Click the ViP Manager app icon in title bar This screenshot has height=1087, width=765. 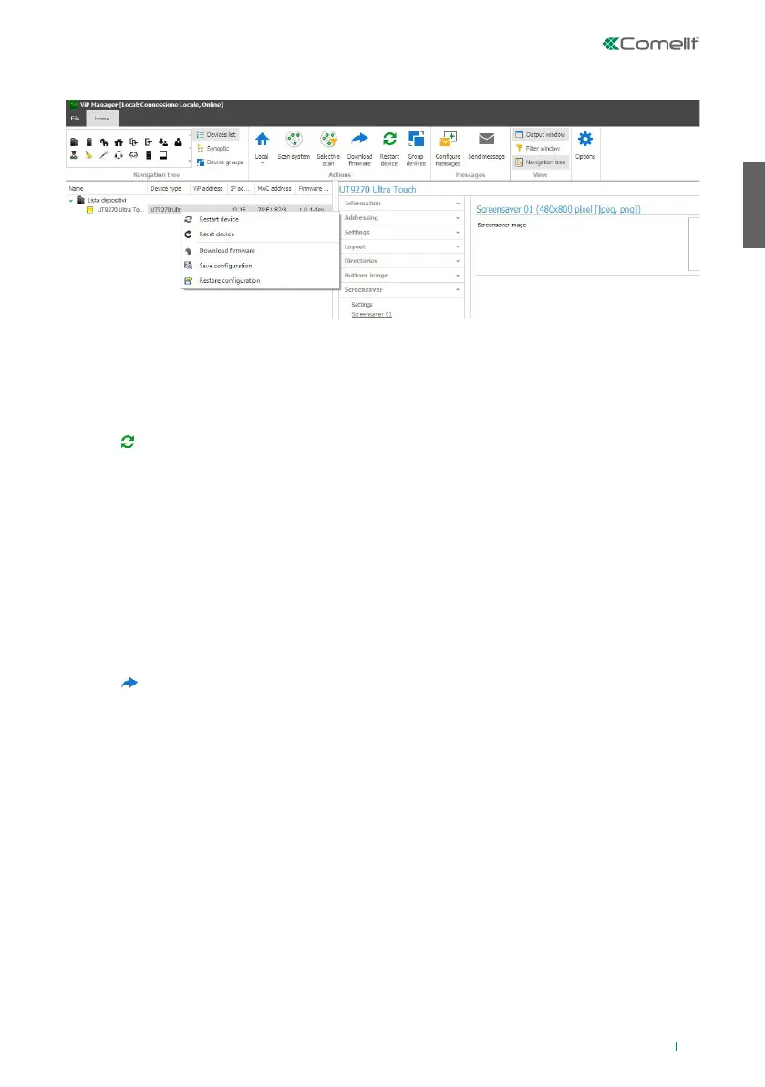[73, 105]
